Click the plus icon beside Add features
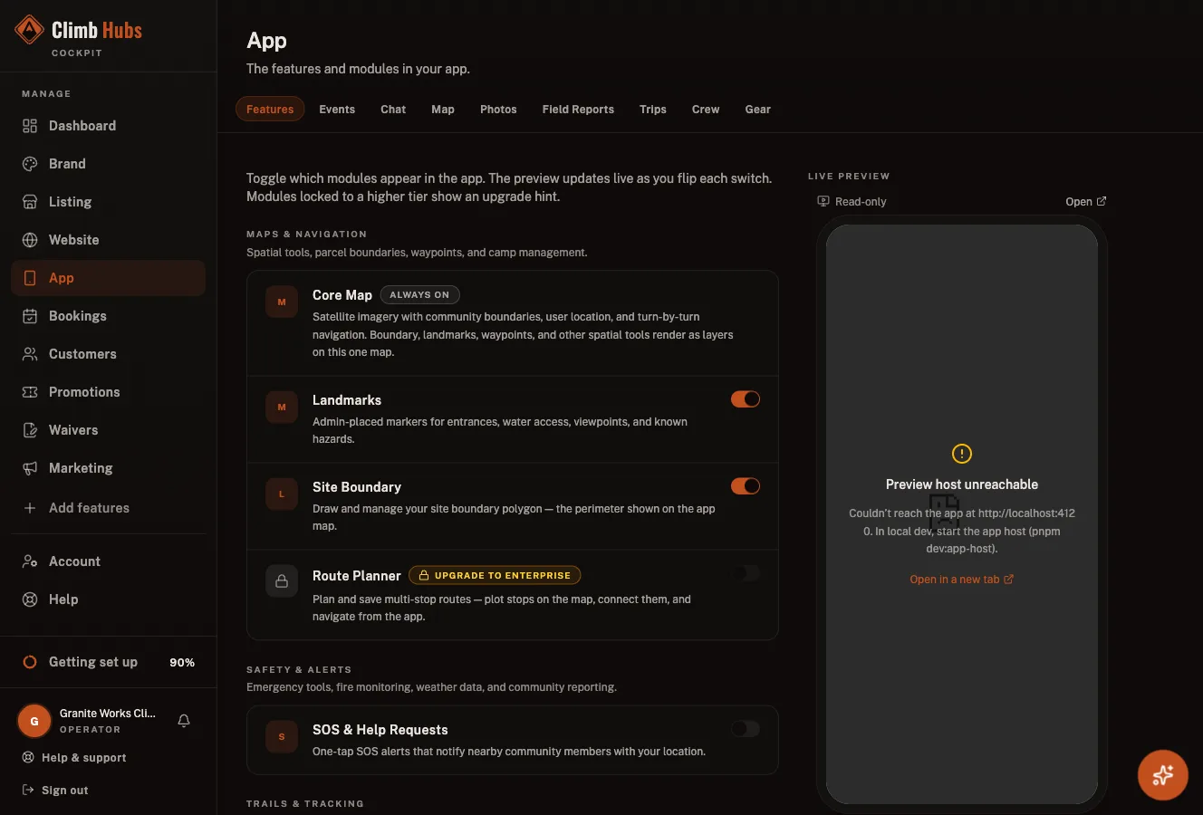The width and height of the screenshot is (1203, 815). coord(30,508)
